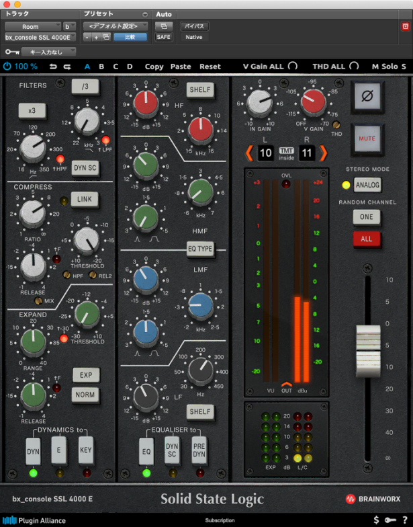Open the key input dropdown
Screen dimensions: 413x527
(x=48, y=52)
